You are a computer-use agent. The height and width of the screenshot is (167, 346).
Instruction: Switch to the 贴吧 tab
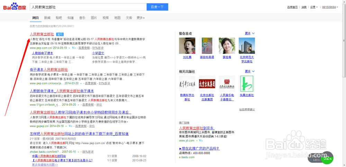(x=59, y=18)
